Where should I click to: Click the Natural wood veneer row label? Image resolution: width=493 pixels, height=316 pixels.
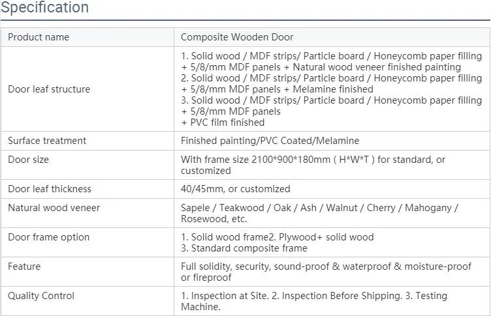pyautogui.click(x=54, y=208)
